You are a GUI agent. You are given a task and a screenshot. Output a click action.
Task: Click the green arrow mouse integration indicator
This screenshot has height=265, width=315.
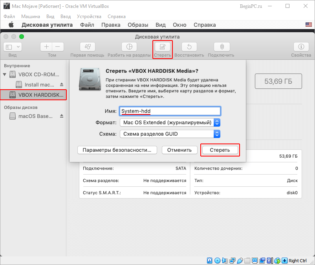point(277,261)
